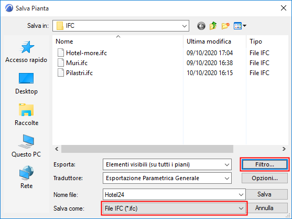Sort by the Ultima modifica column header
Image resolution: width=292 pixels, height=219 pixels.
click(x=214, y=41)
